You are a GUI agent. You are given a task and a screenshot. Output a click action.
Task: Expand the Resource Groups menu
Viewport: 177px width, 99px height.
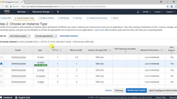(43, 12)
